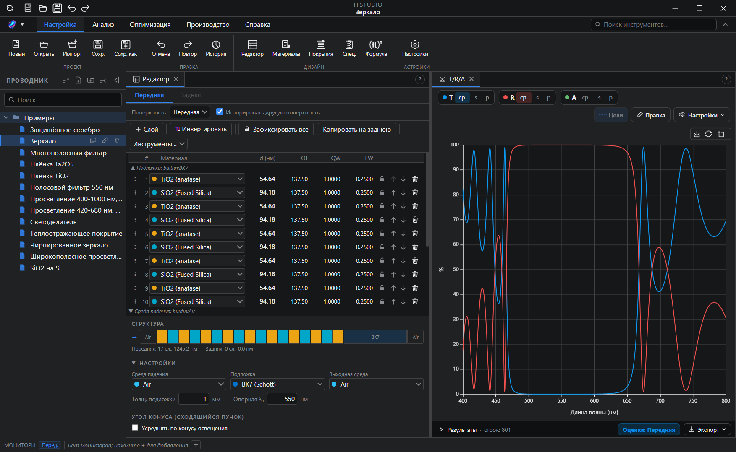Open Поверхность dropdown Передняя
Viewport: 736px width, 452px height.
click(189, 112)
